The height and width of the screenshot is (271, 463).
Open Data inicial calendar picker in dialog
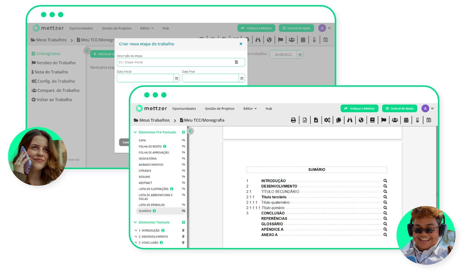177,78
